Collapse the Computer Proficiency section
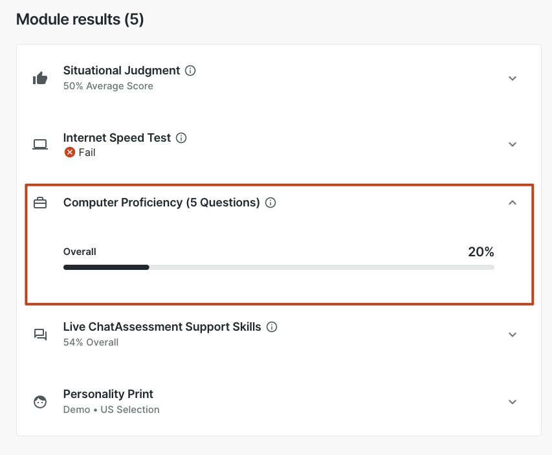Screen dimensions: 552x455 (x=513, y=203)
